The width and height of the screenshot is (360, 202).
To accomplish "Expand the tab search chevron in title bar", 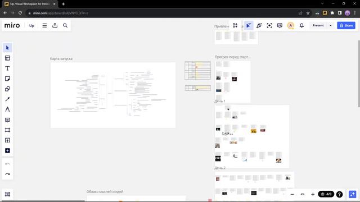I will pyautogui.click(x=322, y=4).
